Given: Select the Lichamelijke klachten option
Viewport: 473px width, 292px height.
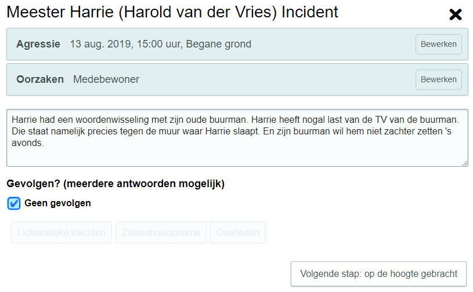Looking at the screenshot, I should [62, 232].
